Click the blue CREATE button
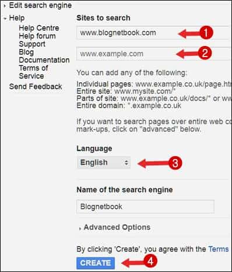232x272 pixels. [x=96, y=263]
